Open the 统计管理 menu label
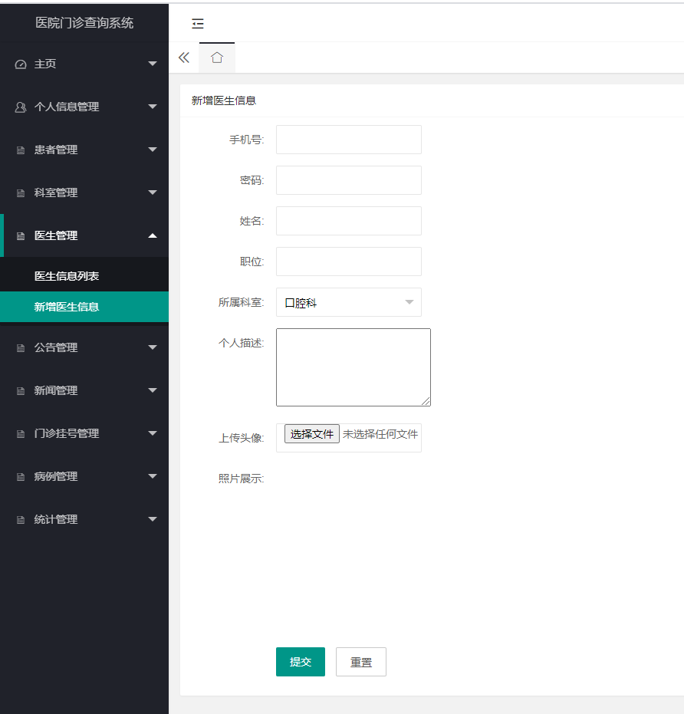The height and width of the screenshot is (714, 684). pos(56,519)
